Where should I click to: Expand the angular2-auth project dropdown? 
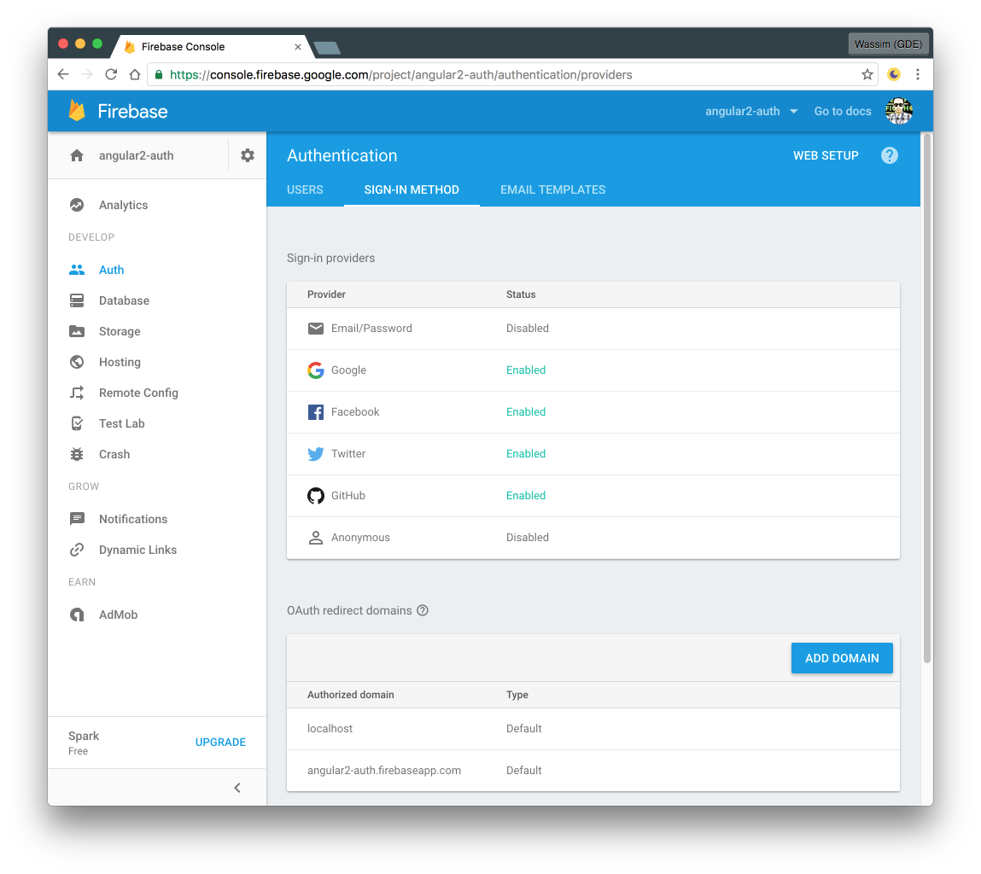click(751, 111)
